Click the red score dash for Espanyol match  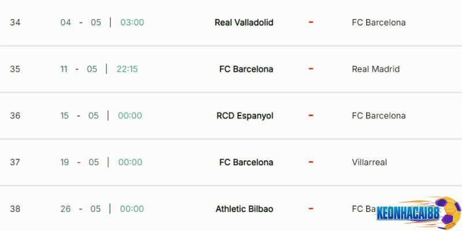click(x=311, y=115)
